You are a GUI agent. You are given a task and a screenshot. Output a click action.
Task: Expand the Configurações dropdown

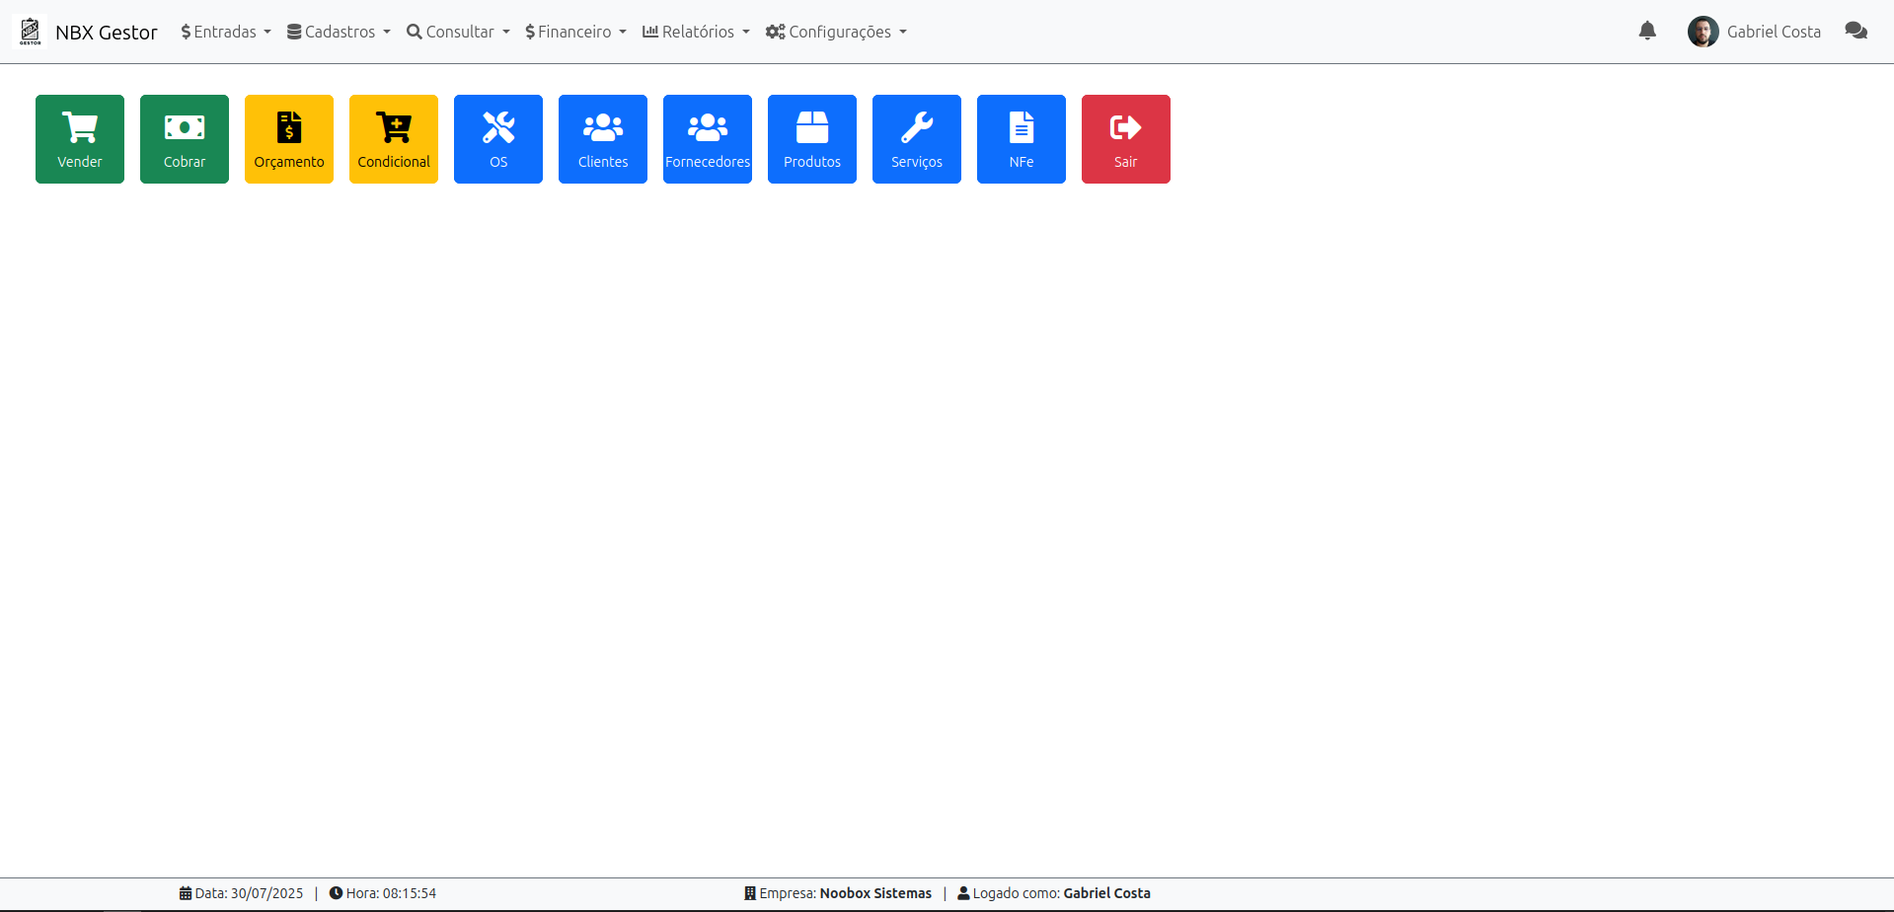pos(836,31)
